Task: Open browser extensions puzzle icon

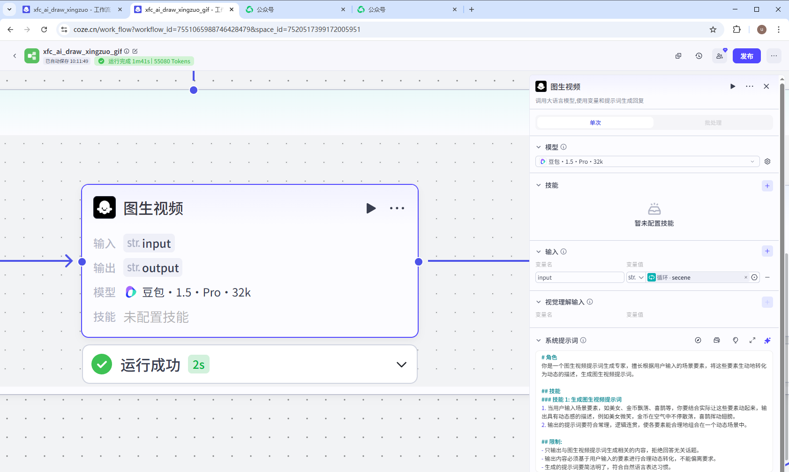Action: pos(737,30)
